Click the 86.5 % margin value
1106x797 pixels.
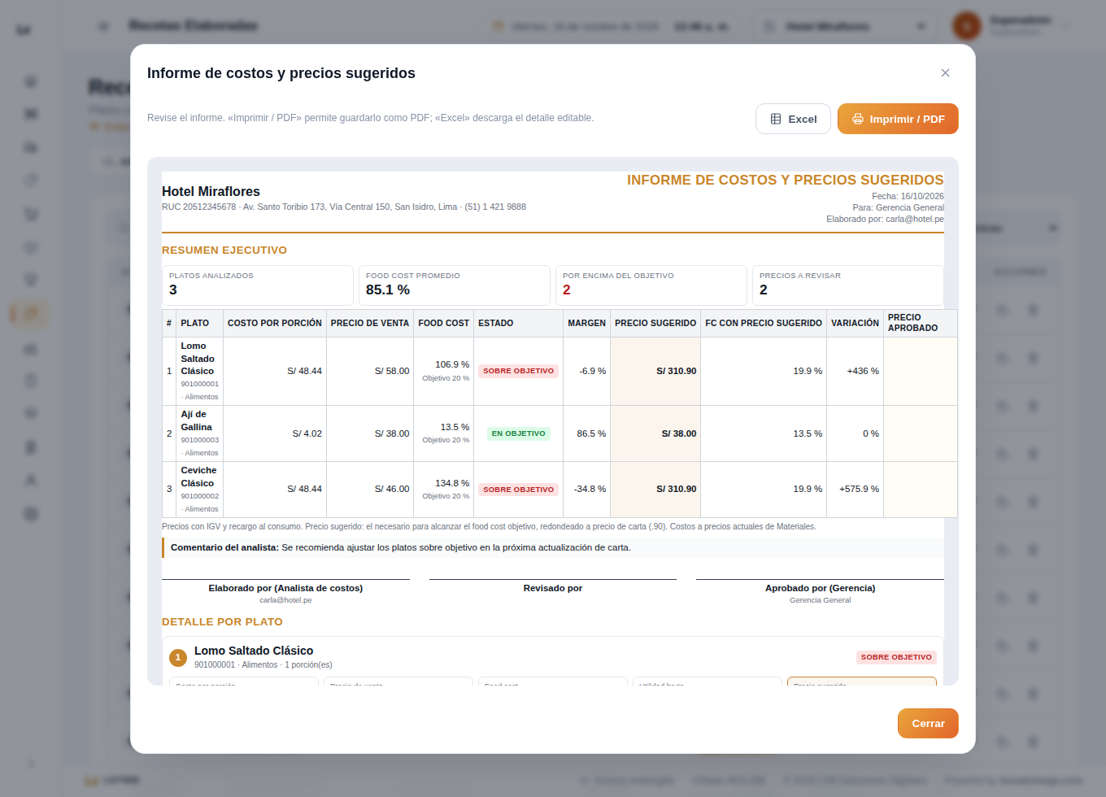tap(591, 433)
